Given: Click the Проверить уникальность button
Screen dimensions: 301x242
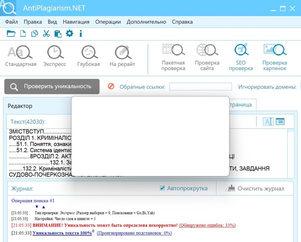Looking at the screenshot, I should (52, 87).
